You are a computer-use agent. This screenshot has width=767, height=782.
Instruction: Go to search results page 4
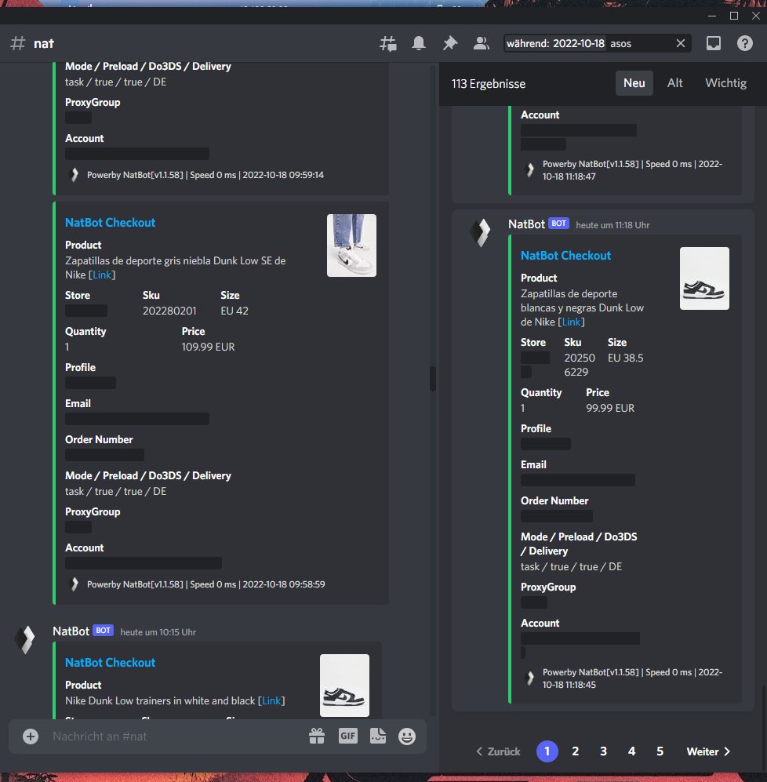[x=631, y=751]
